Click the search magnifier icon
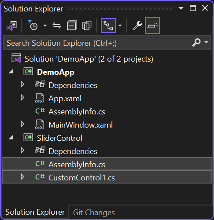Viewport: 214px width, 220px height. pyautogui.click(x=196, y=43)
